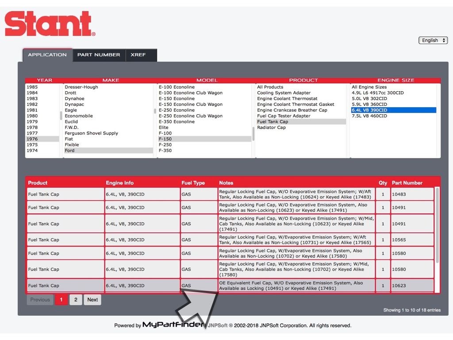Open the MyPartFinder footer link
Viewport: 453px width, 340px height.
click(x=173, y=325)
